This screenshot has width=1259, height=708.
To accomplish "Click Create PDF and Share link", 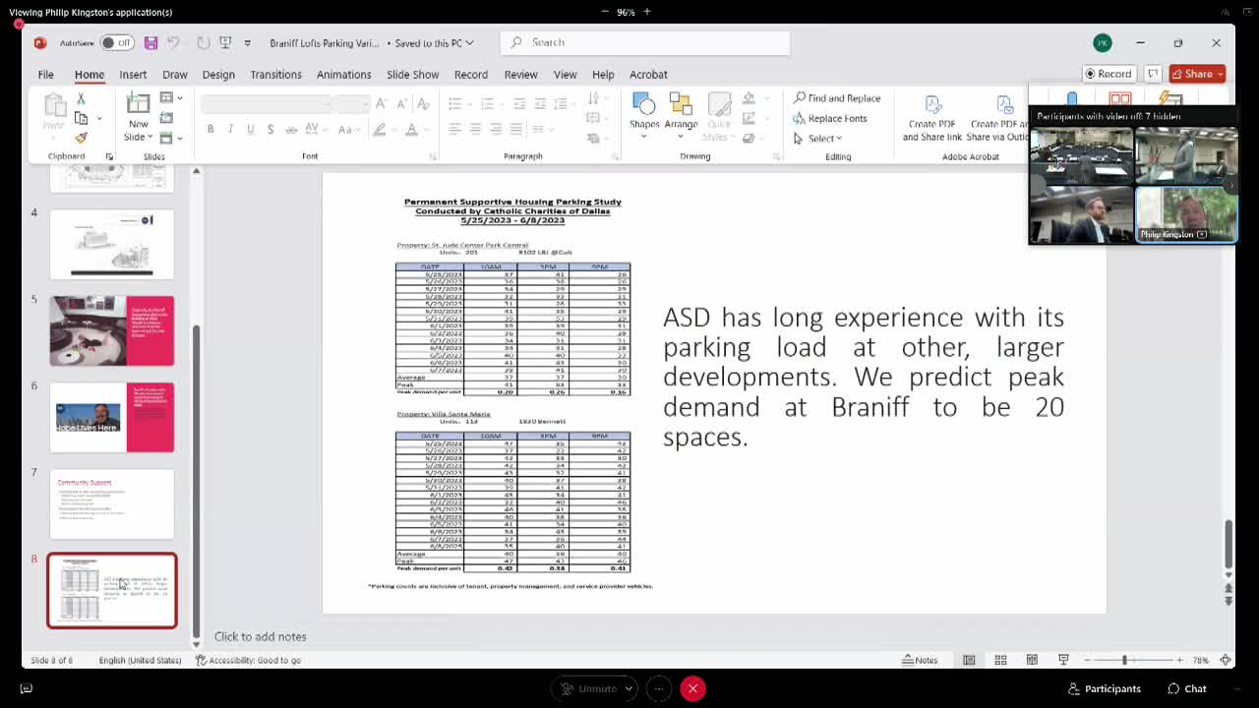I will coord(932,118).
